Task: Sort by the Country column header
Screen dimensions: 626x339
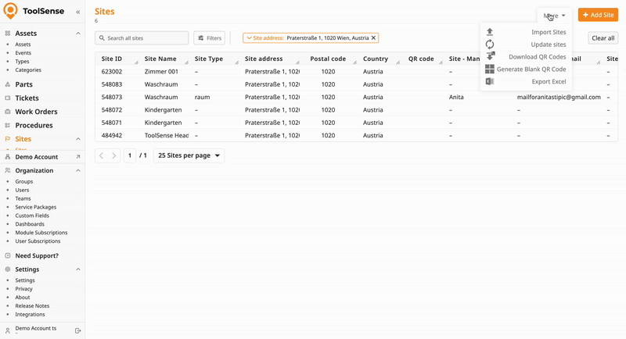Action: [x=376, y=59]
